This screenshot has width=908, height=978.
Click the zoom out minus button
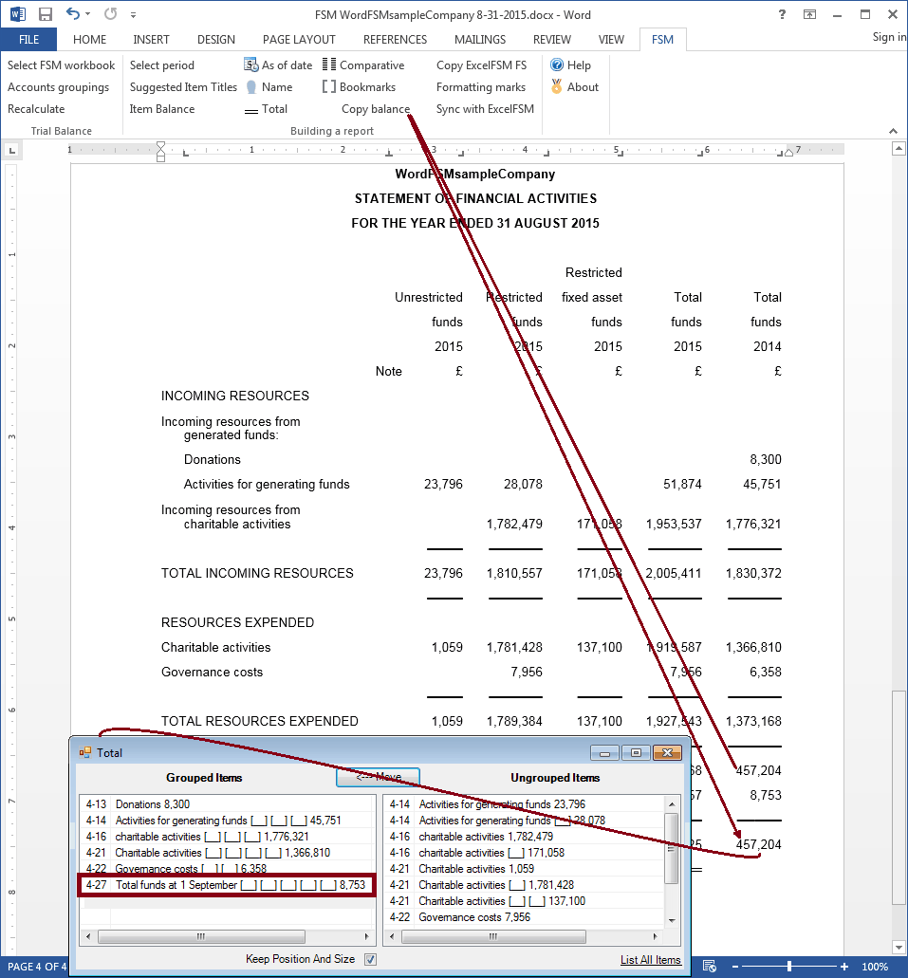[x=735, y=967]
